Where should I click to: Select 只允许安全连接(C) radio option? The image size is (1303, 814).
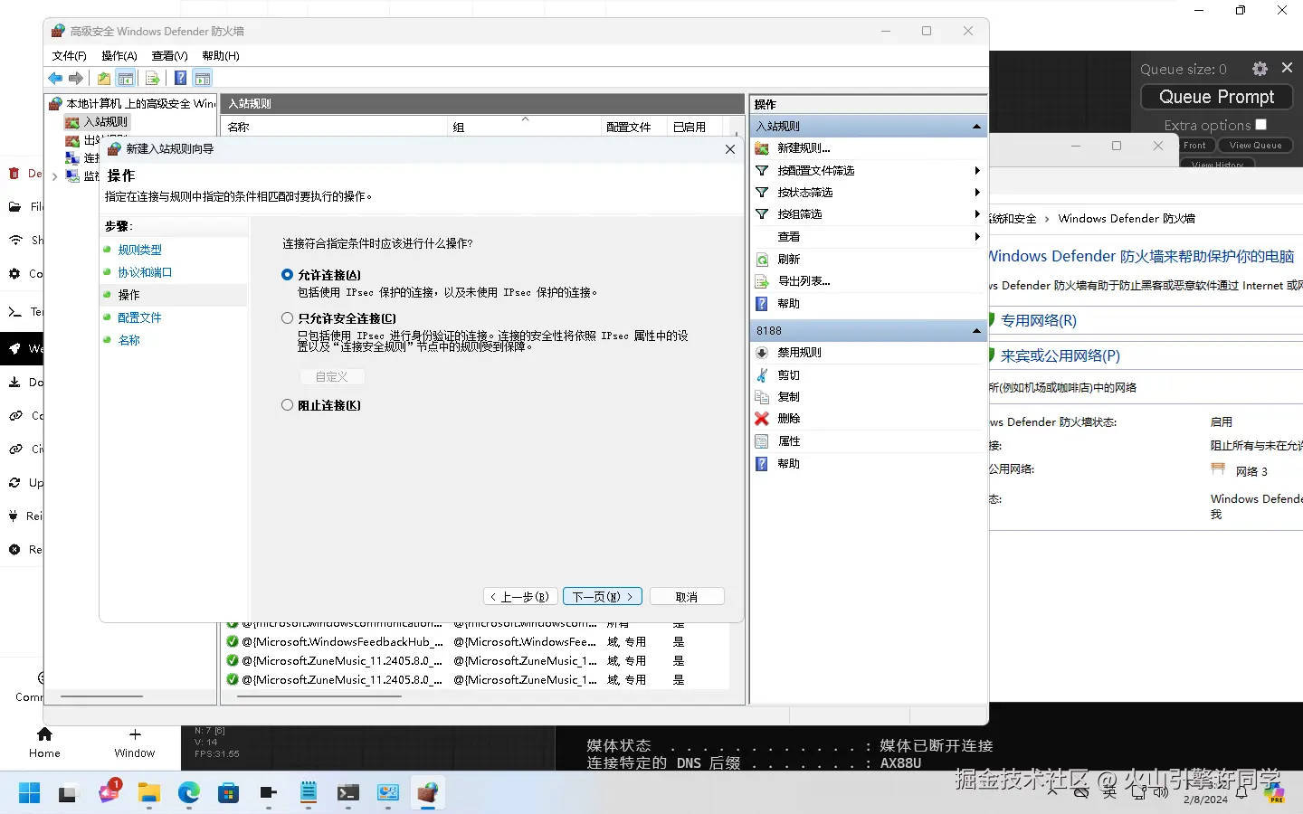(x=288, y=318)
